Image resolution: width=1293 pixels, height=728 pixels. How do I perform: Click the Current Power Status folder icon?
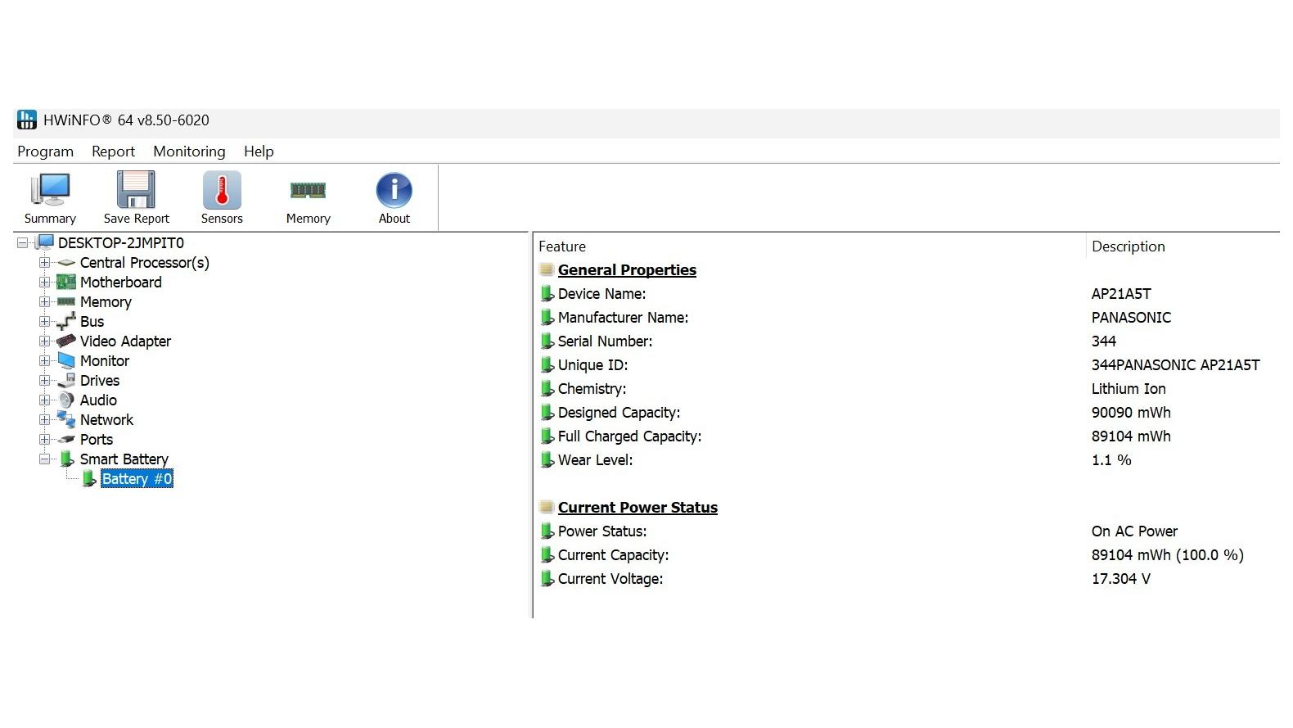[547, 507]
